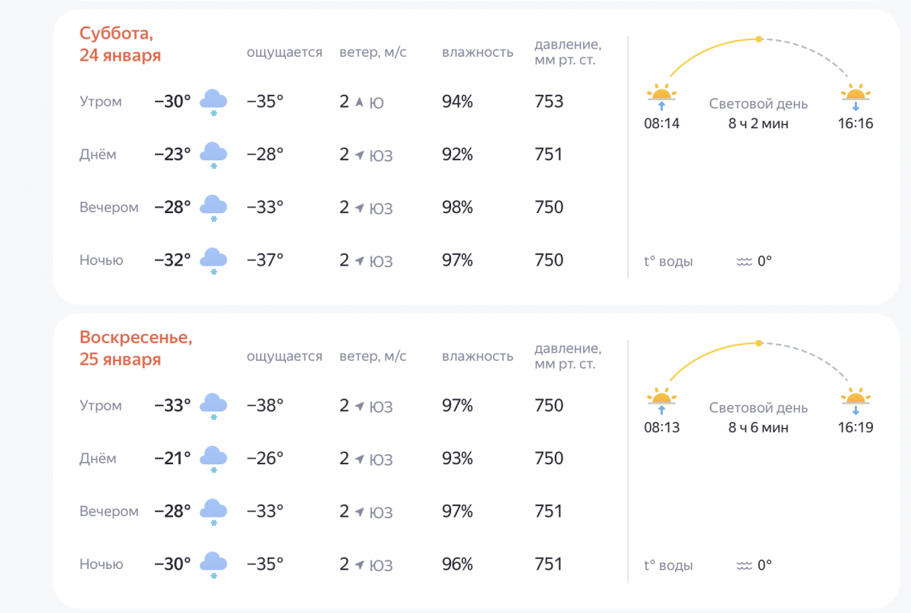Click the Световой день label for Saturday
Image resolution: width=911 pixels, height=613 pixels.
pos(759,104)
